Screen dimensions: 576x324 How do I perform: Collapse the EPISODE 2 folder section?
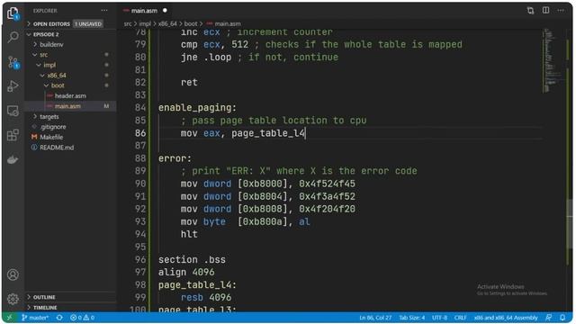(46, 34)
